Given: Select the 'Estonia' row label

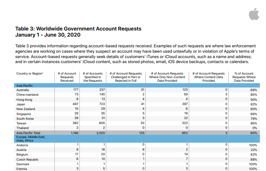Looking at the screenshot, I should point(22,169).
